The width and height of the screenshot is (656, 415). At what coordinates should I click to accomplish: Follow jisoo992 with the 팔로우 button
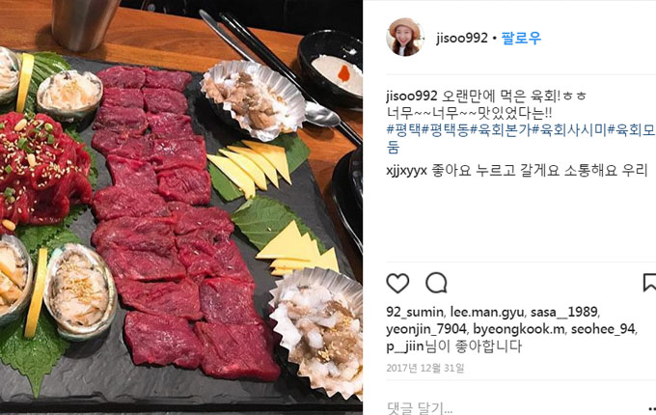(x=521, y=38)
